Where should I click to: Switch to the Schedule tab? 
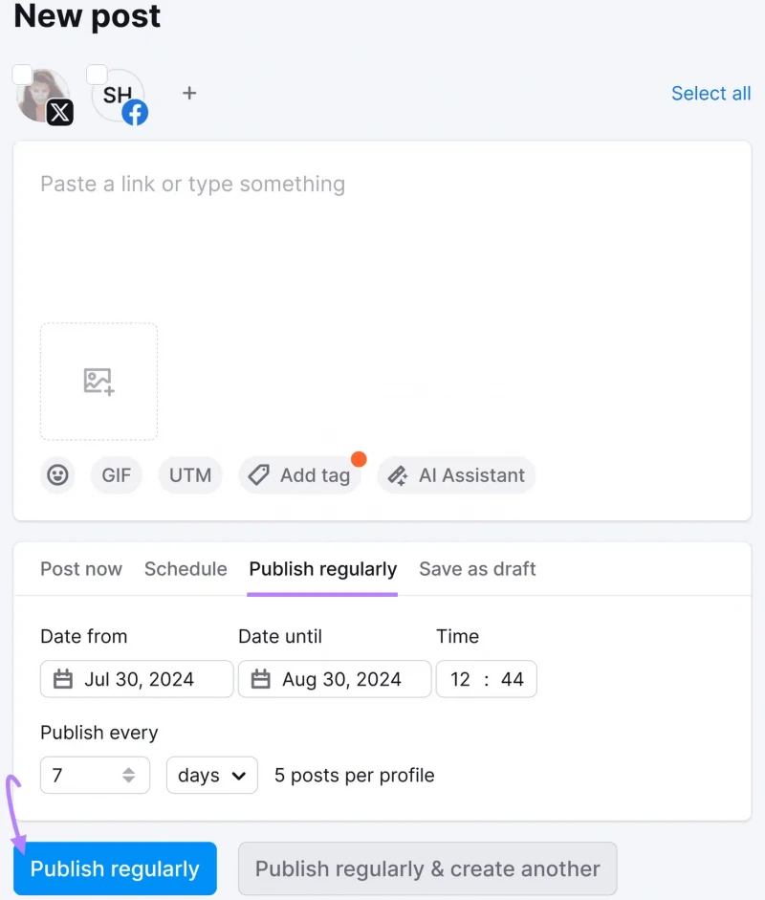[x=186, y=569]
